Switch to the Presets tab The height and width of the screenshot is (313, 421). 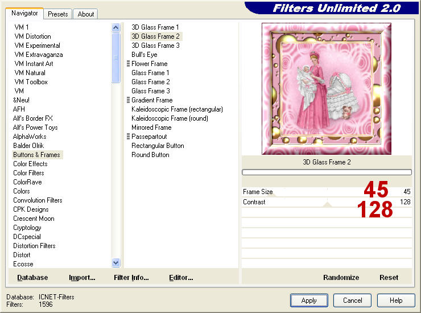tap(57, 14)
